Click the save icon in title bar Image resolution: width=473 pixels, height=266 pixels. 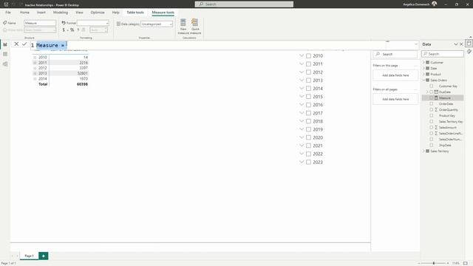tap(6, 4)
